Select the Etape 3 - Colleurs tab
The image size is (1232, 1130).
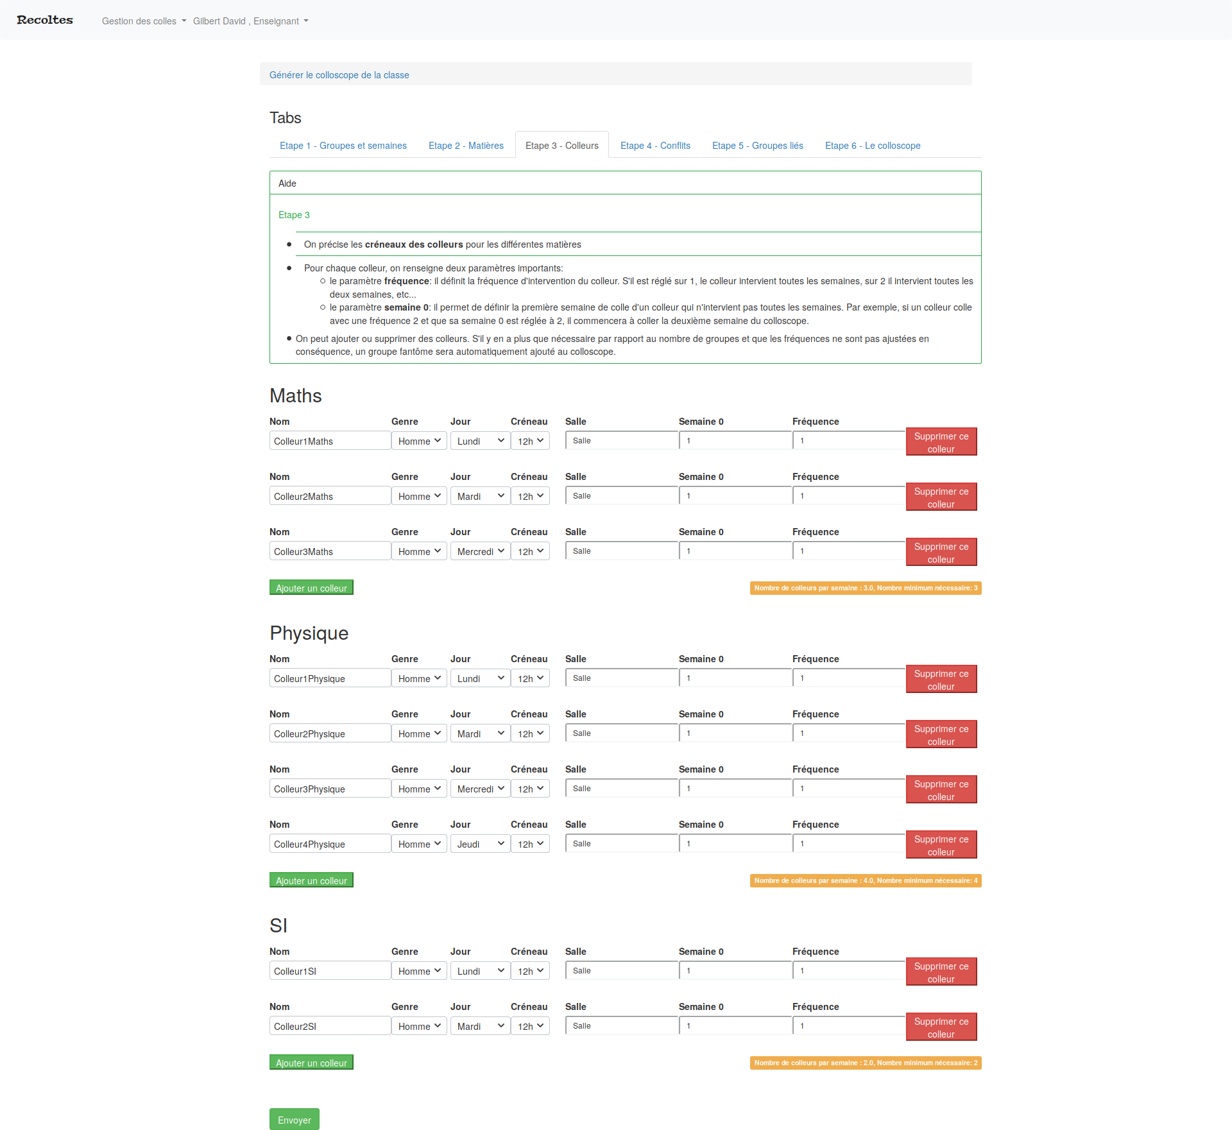click(x=562, y=146)
